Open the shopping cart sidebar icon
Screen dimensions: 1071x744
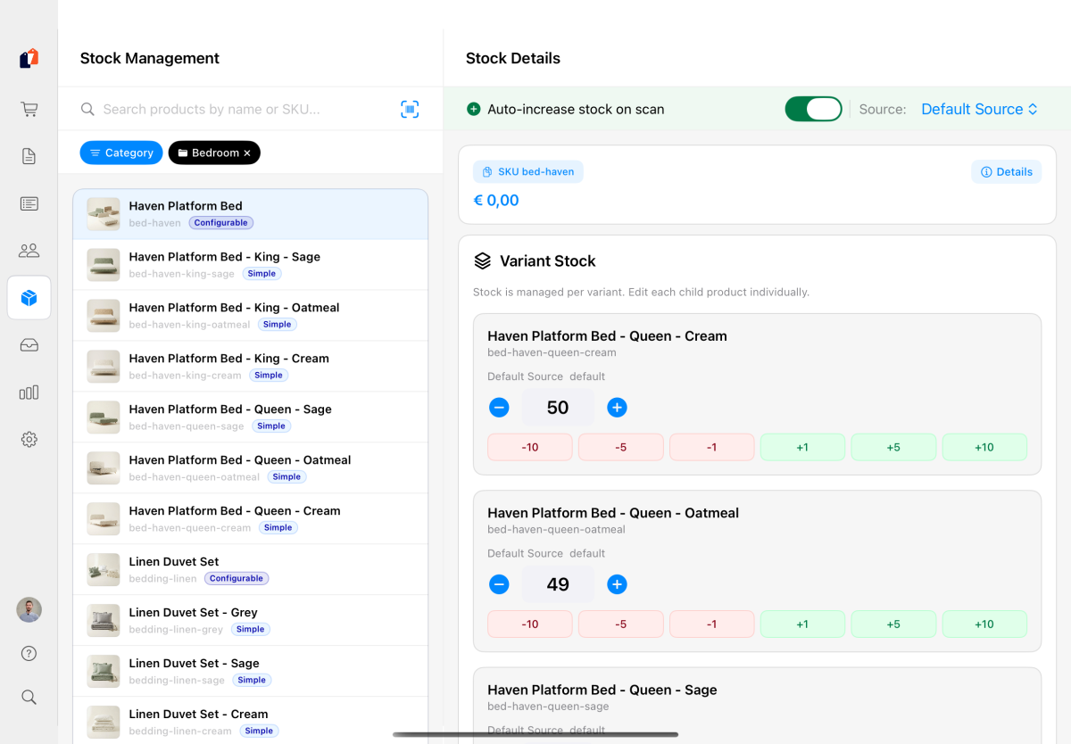(29, 110)
